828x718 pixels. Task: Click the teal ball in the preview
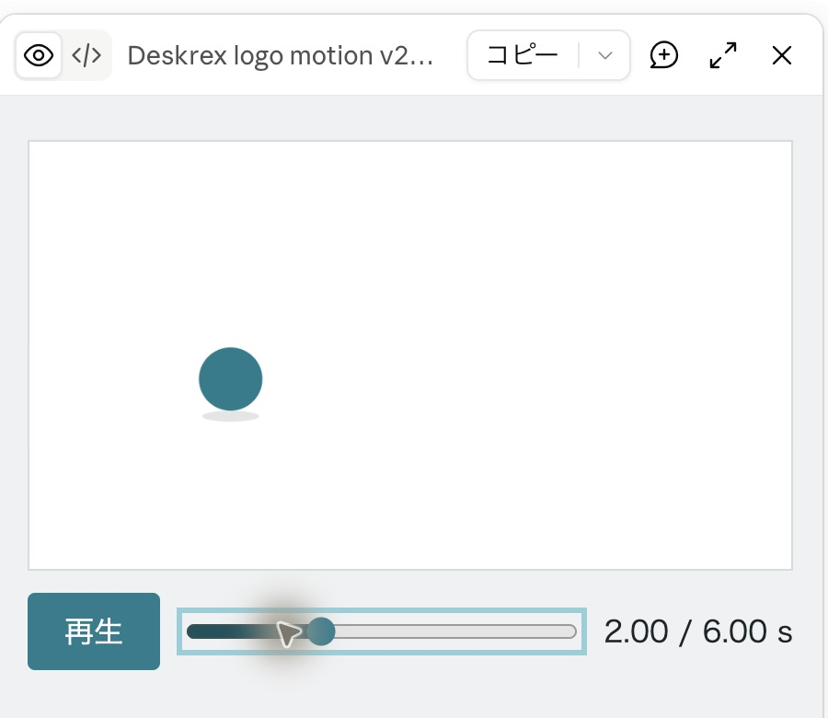point(231,379)
